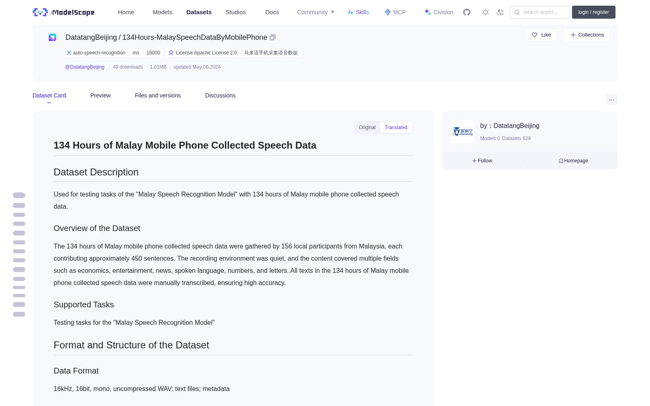Click the 16000 tag

pyautogui.click(x=153, y=53)
